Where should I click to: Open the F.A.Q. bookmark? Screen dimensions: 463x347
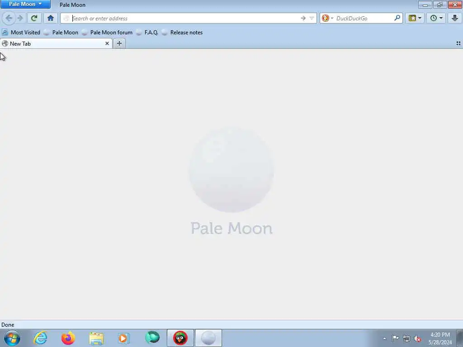147,33
